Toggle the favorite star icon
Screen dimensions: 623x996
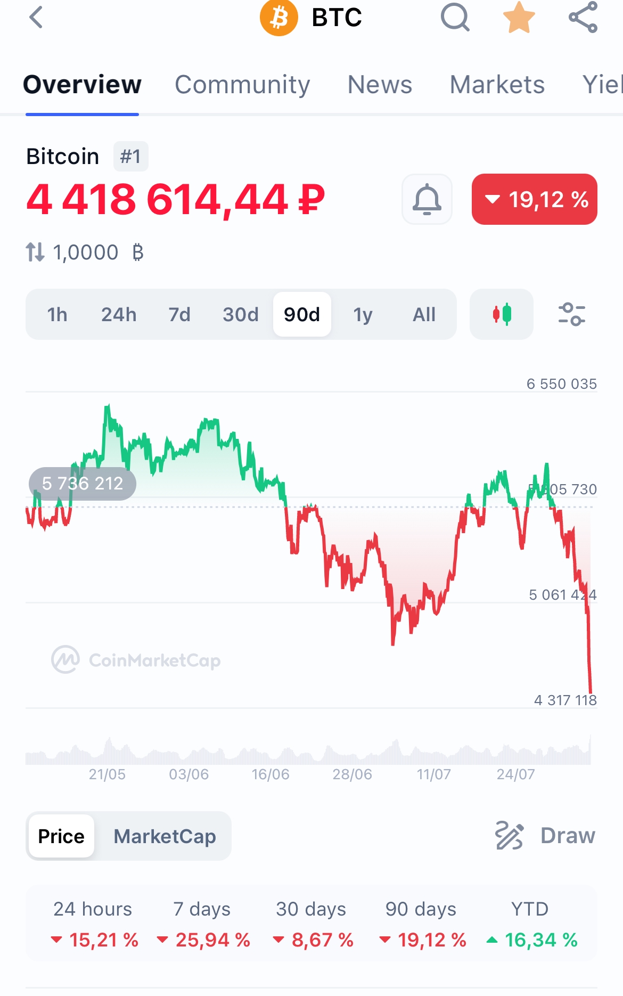(x=519, y=17)
